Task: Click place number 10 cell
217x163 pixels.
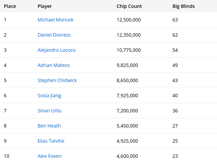Action: [7, 156]
